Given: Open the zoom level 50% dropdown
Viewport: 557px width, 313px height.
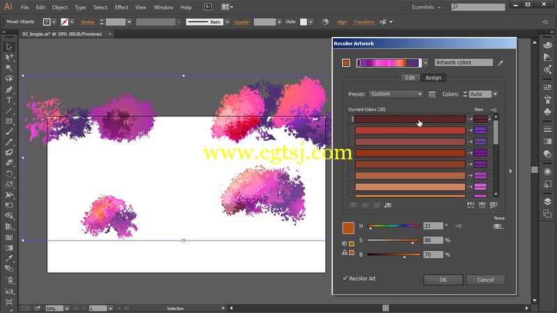Looking at the screenshot, I should 67,308.
